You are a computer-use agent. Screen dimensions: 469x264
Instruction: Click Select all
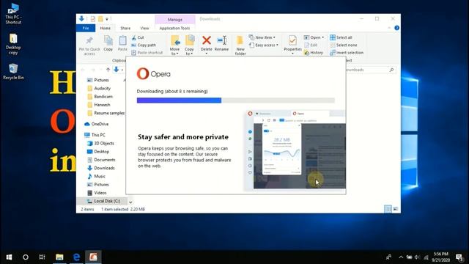(341, 37)
